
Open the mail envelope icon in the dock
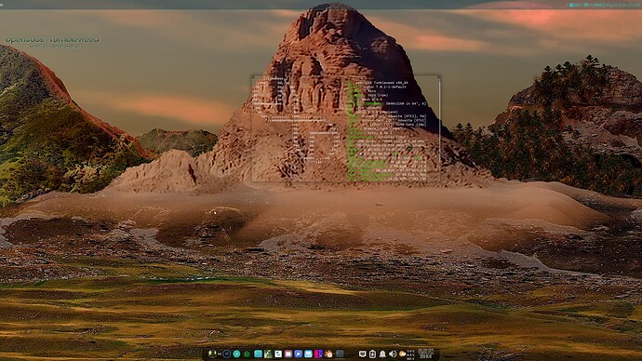[308, 354]
